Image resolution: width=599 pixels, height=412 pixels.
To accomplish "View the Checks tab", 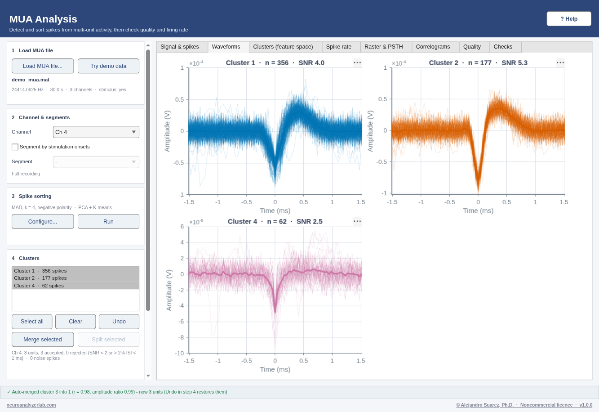I will click(x=506, y=47).
